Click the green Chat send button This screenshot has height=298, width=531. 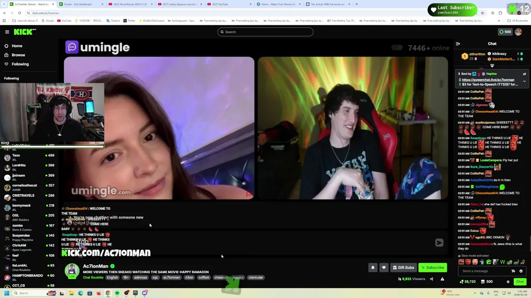tap(520, 282)
